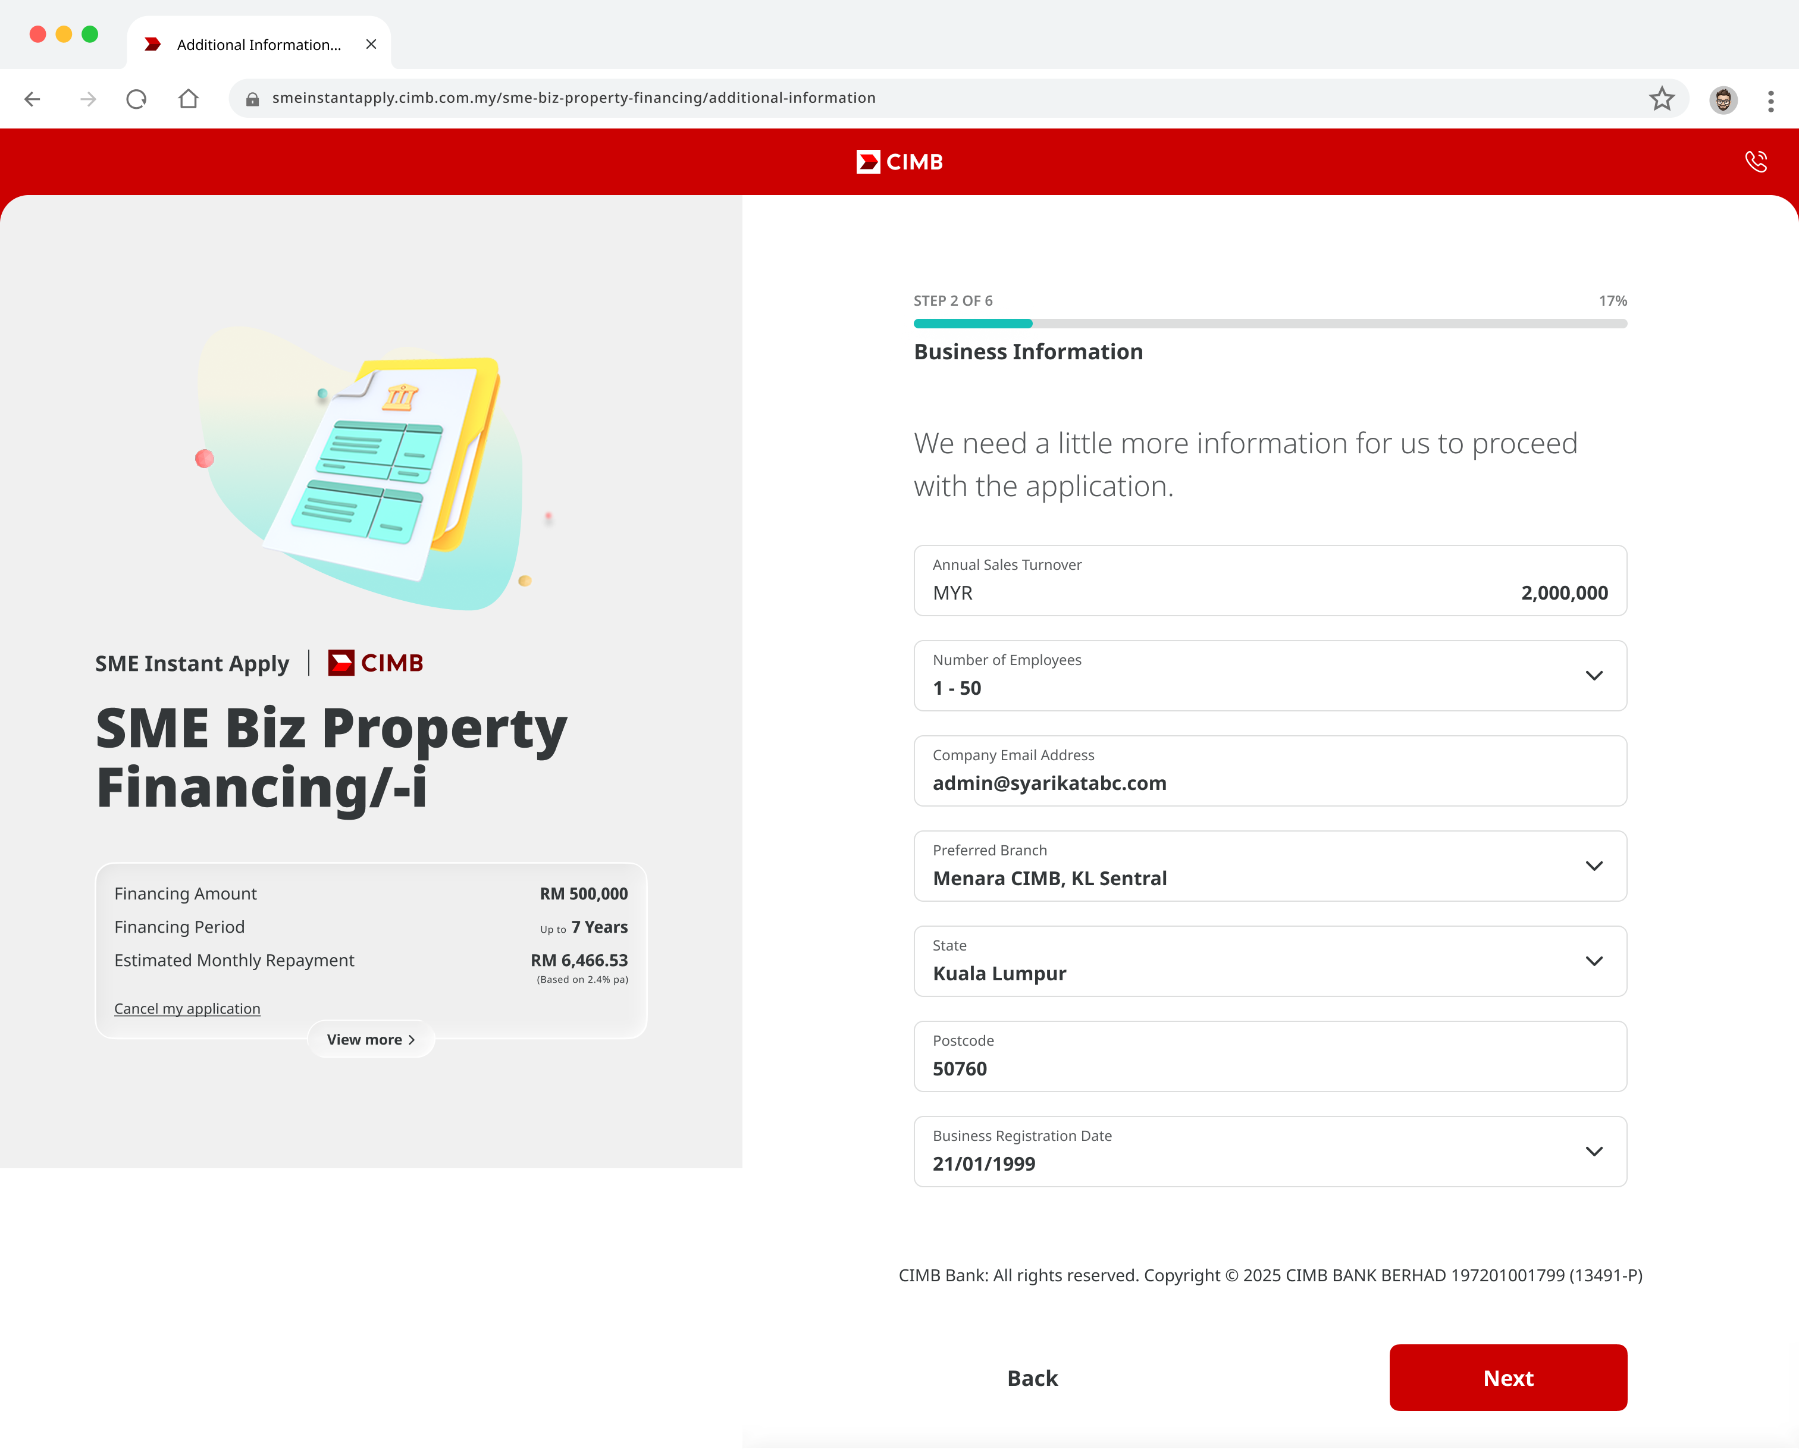
Task: Click the '17%' progress value
Action: pyautogui.click(x=1612, y=300)
